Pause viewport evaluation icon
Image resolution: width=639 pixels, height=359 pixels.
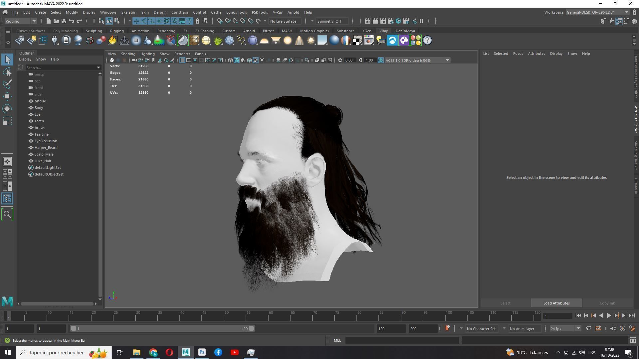coord(421,21)
